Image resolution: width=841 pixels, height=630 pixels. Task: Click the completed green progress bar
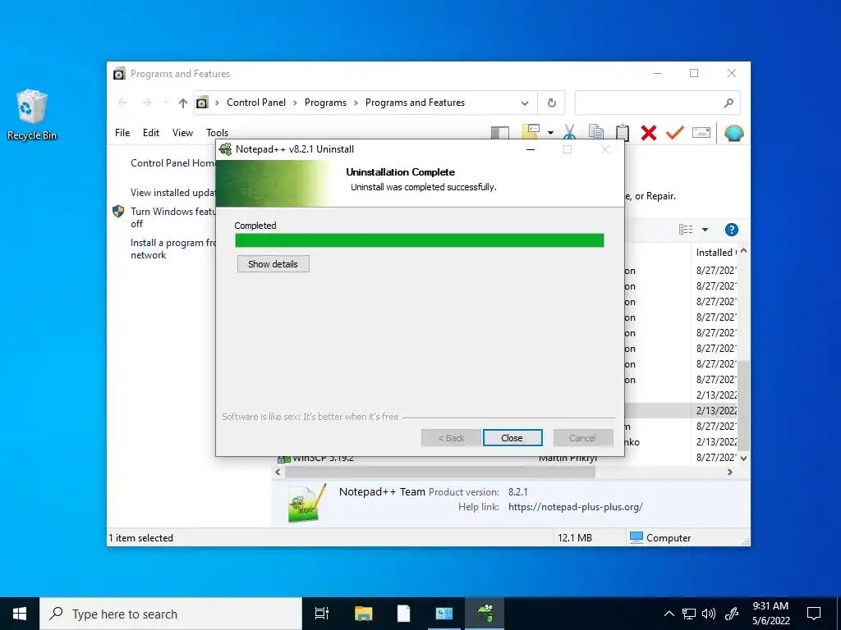pos(420,240)
